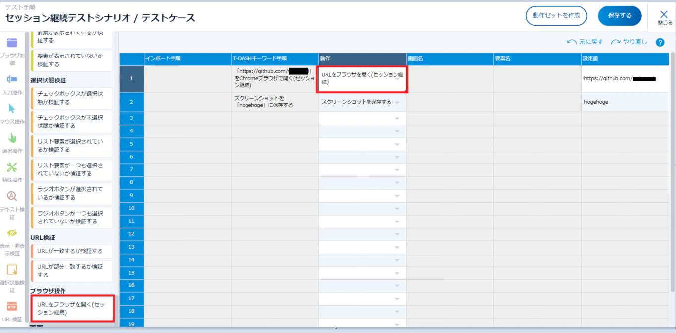This screenshot has width=676, height=333.
Task: Close the editor with the 閉じる X
Action: (664, 17)
